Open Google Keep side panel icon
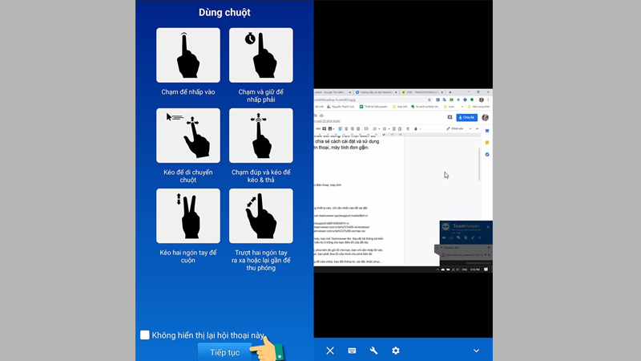Viewport: 641px width, 361px height. [487, 143]
